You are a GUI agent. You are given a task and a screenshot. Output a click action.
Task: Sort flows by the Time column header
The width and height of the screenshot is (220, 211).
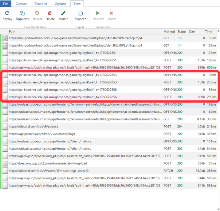(x=208, y=32)
